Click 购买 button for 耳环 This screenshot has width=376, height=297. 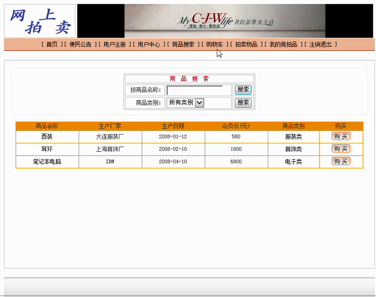[341, 148]
